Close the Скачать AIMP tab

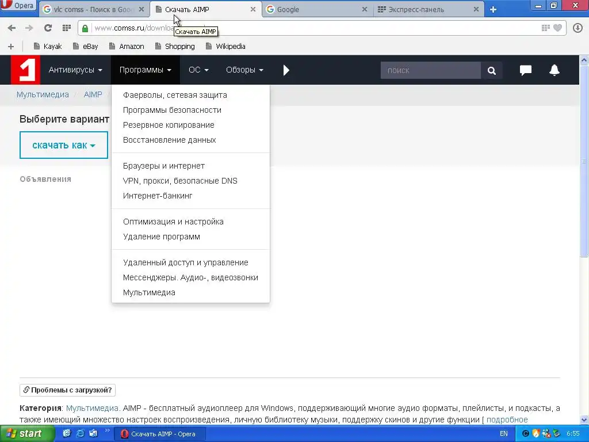click(253, 9)
